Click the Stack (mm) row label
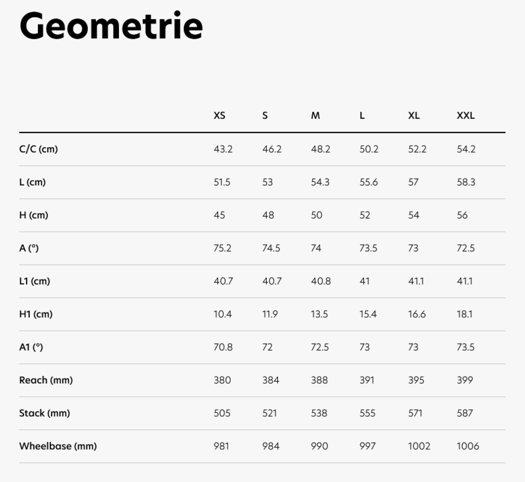Image resolution: width=525 pixels, height=482 pixels. click(x=45, y=413)
